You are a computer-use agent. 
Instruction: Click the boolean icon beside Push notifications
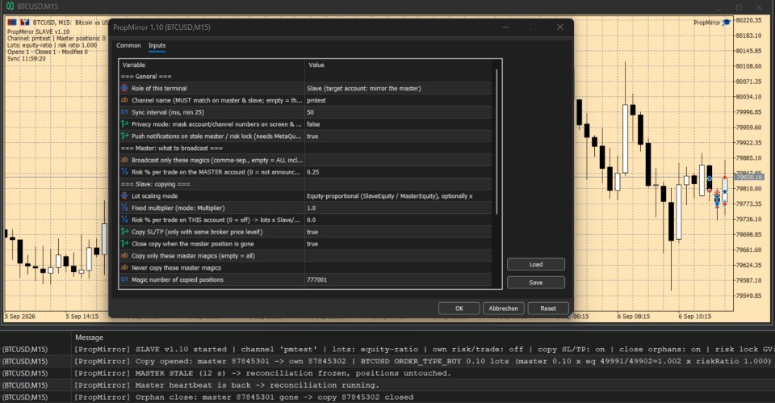pos(124,136)
